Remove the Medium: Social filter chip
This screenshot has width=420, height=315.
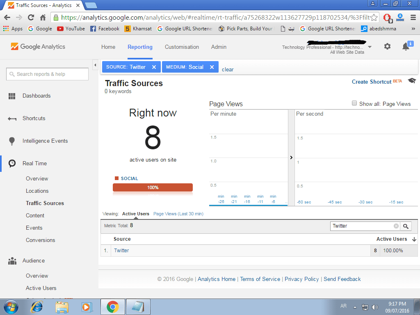tap(212, 67)
